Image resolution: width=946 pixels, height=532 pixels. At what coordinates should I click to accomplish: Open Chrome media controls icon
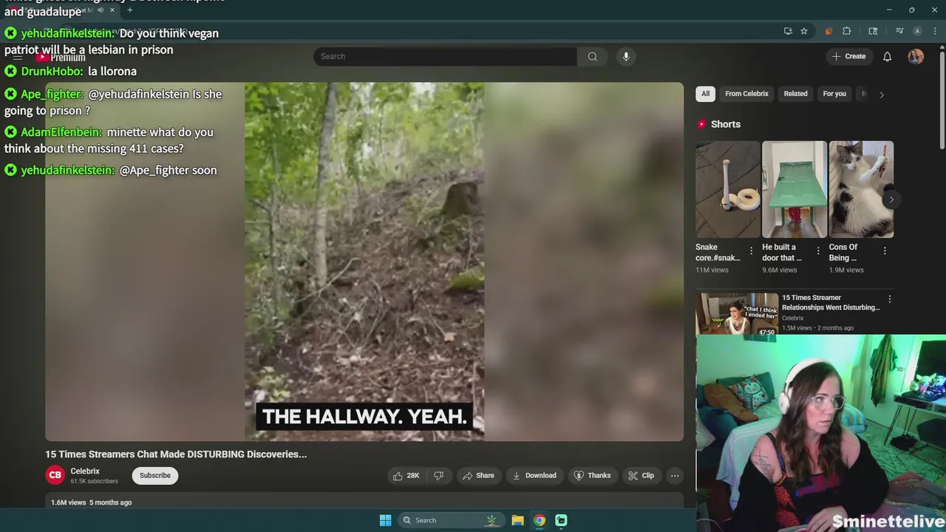tap(899, 31)
